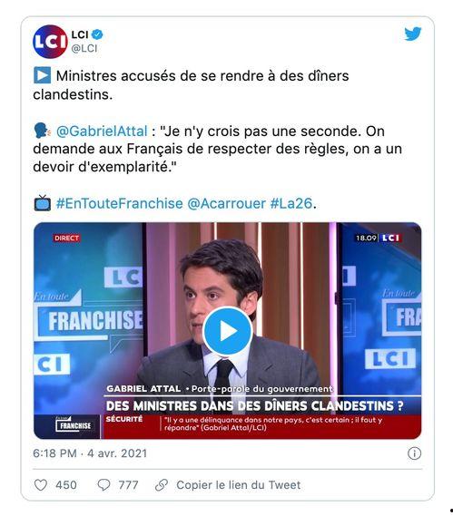This screenshot has width=453, height=516.
Task: Open the LCI account name
Action: [x=80, y=34]
